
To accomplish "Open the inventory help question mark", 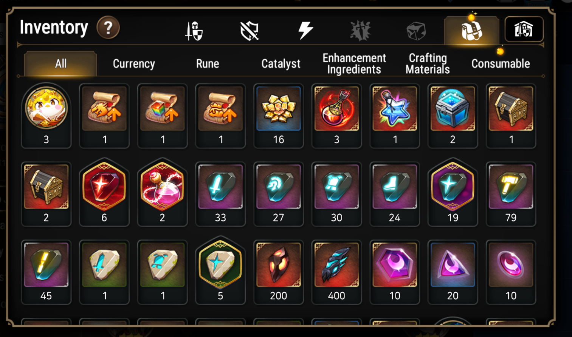I will tap(108, 28).
